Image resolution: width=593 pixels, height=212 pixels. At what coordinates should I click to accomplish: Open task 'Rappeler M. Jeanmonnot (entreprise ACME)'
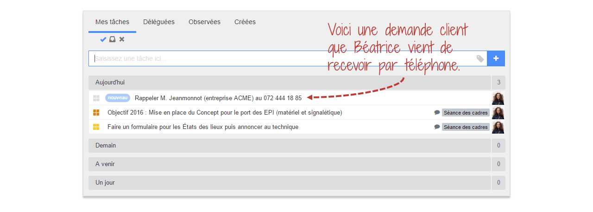coord(218,98)
